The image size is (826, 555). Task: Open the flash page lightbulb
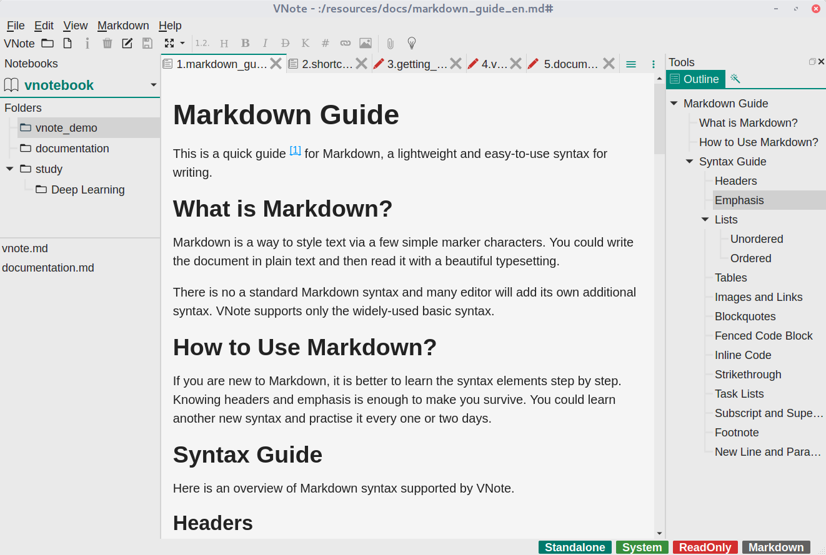click(411, 43)
